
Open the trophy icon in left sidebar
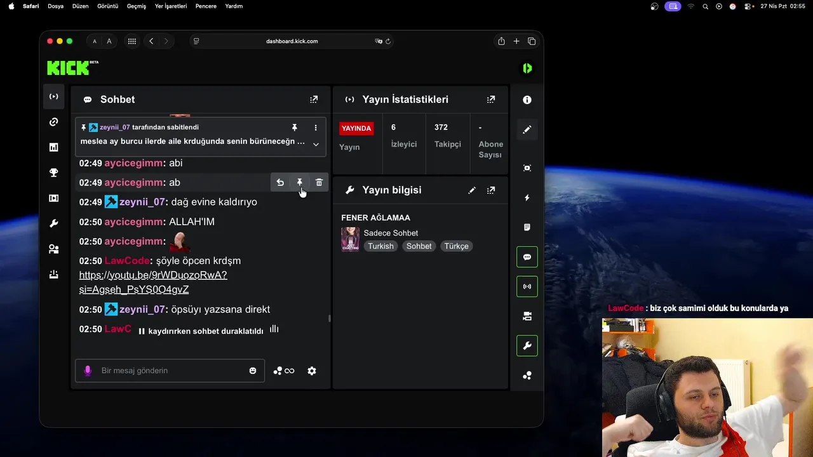click(x=54, y=173)
